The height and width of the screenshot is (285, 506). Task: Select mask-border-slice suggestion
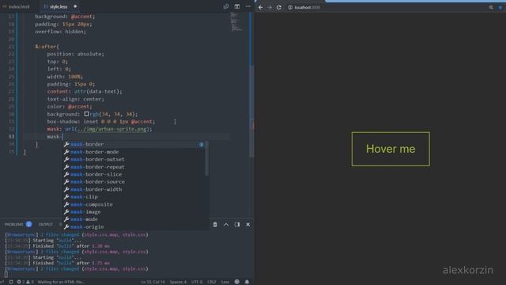click(x=135, y=174)
